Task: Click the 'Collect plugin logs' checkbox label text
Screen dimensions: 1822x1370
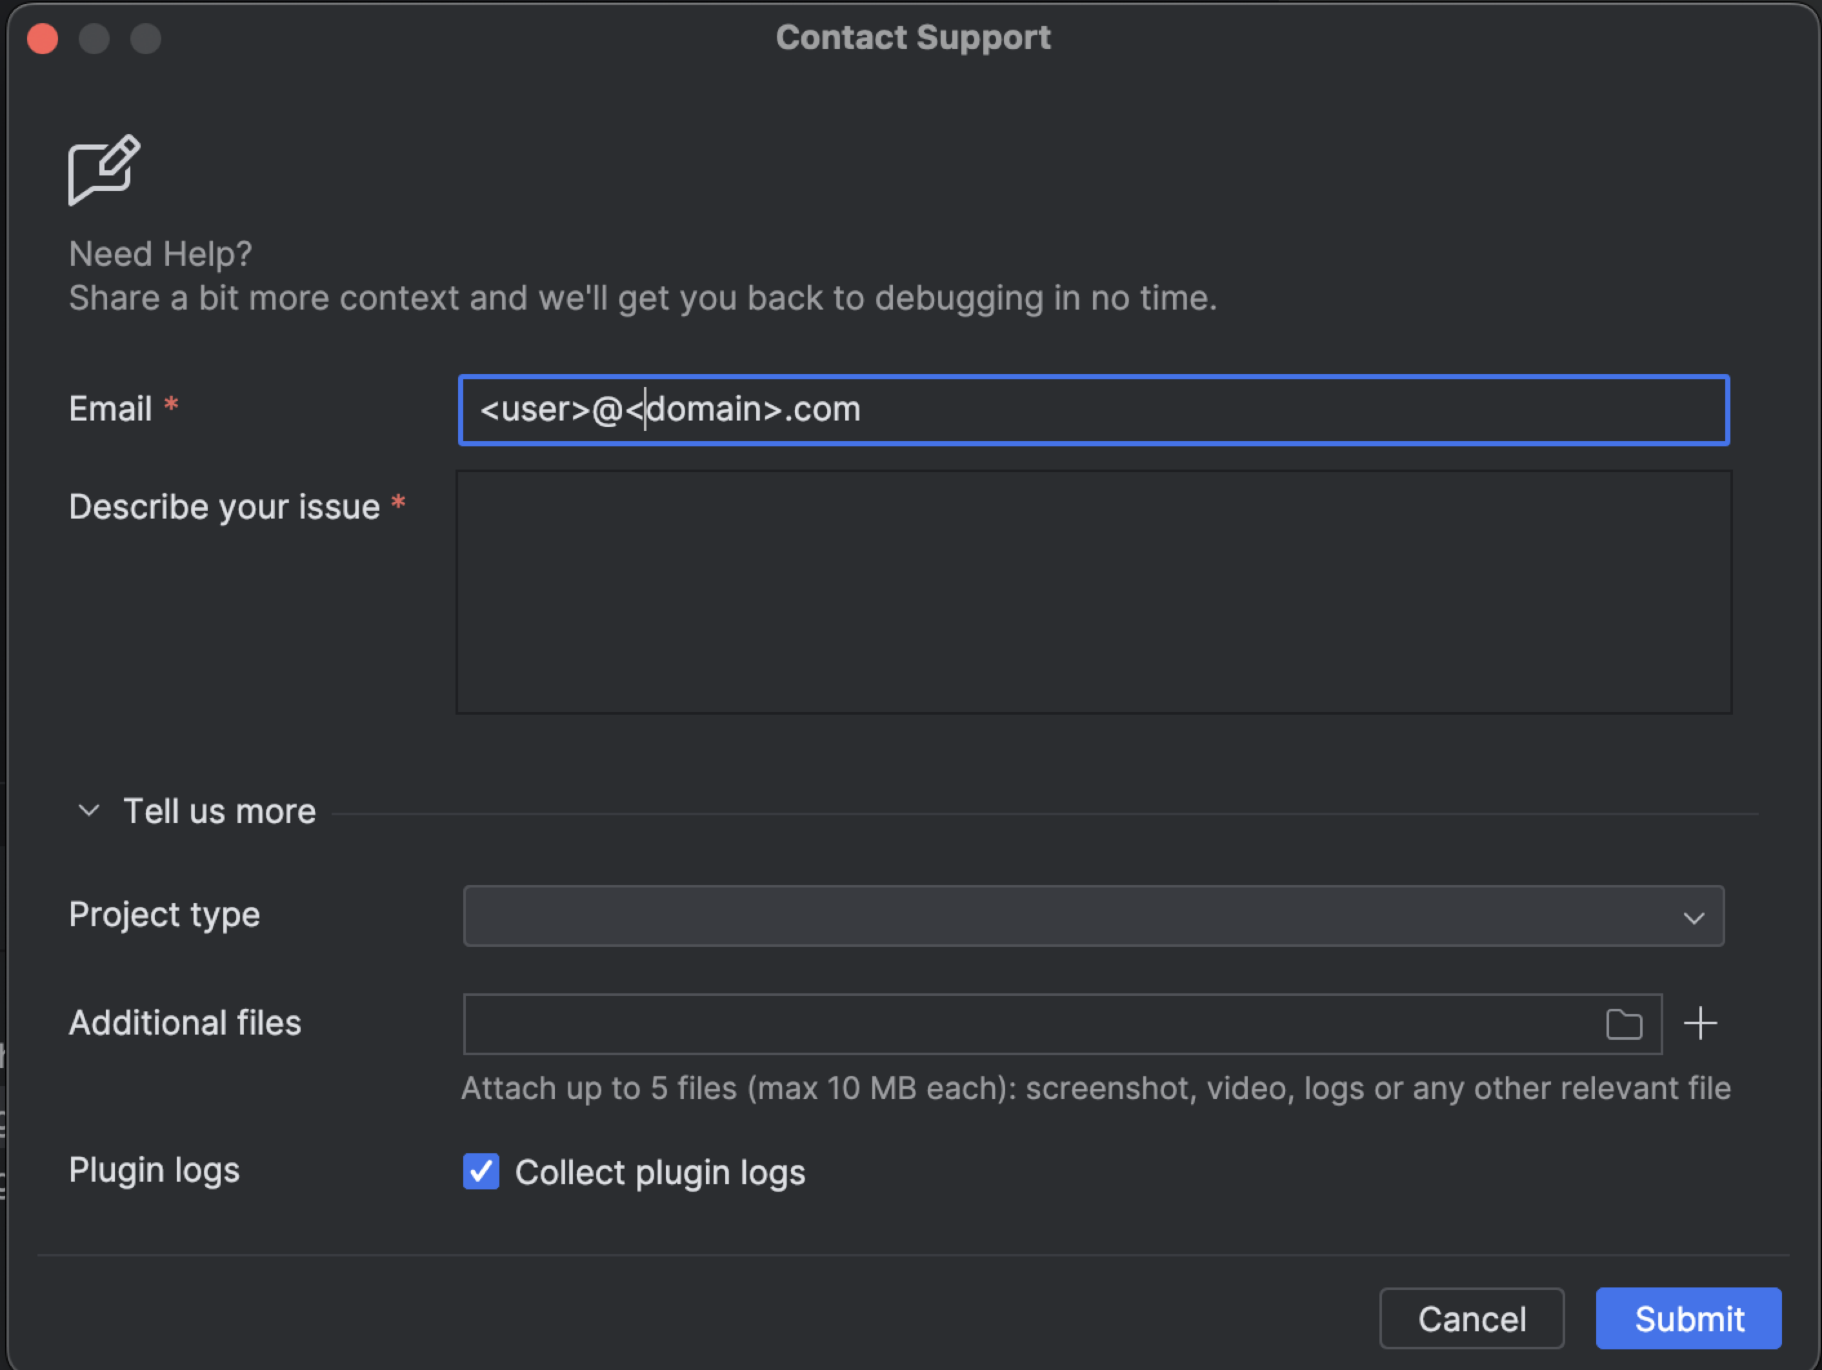Action: point(660,1173)
